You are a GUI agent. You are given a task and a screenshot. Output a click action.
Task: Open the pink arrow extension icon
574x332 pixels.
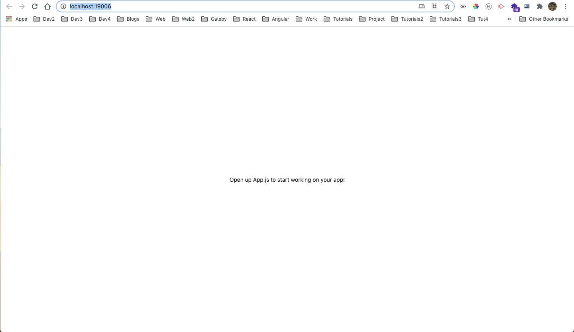[501, 6]
